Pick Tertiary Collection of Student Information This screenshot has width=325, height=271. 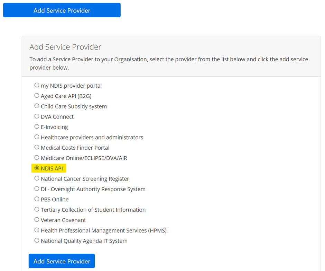point(37,210)
